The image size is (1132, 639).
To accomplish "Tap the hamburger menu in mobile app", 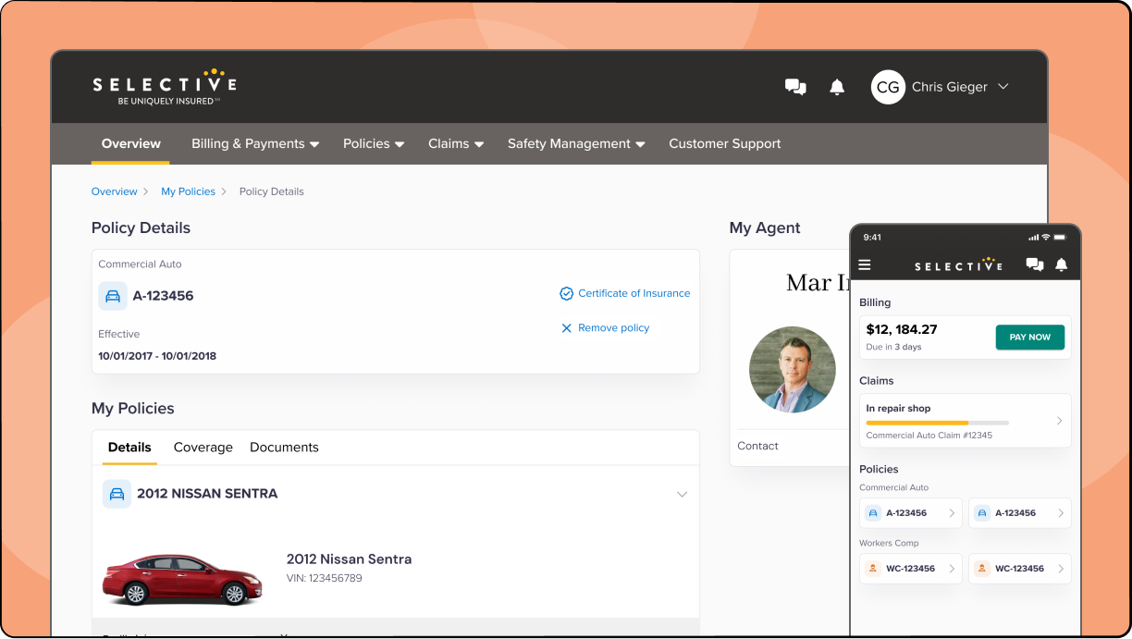I will click(865, 264).
